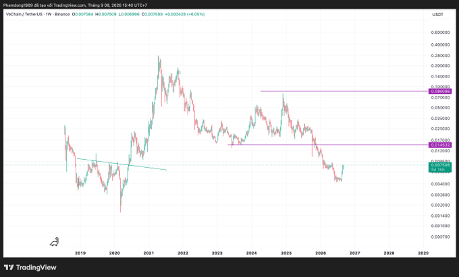The height and width of the screenshot is (277, 459).
Task: Click the 2023 label on time axis
Action: [x=217, y=253]
